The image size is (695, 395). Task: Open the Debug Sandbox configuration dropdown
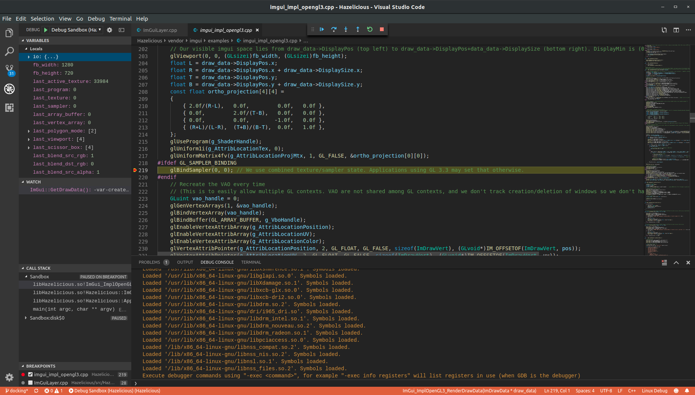[x=100, y=30]
